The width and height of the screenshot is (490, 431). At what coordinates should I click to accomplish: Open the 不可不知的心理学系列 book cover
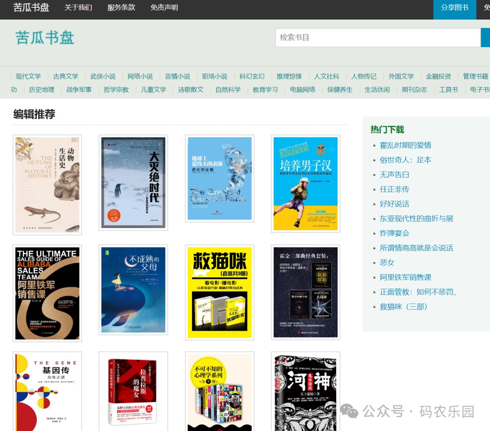(220, 392)
